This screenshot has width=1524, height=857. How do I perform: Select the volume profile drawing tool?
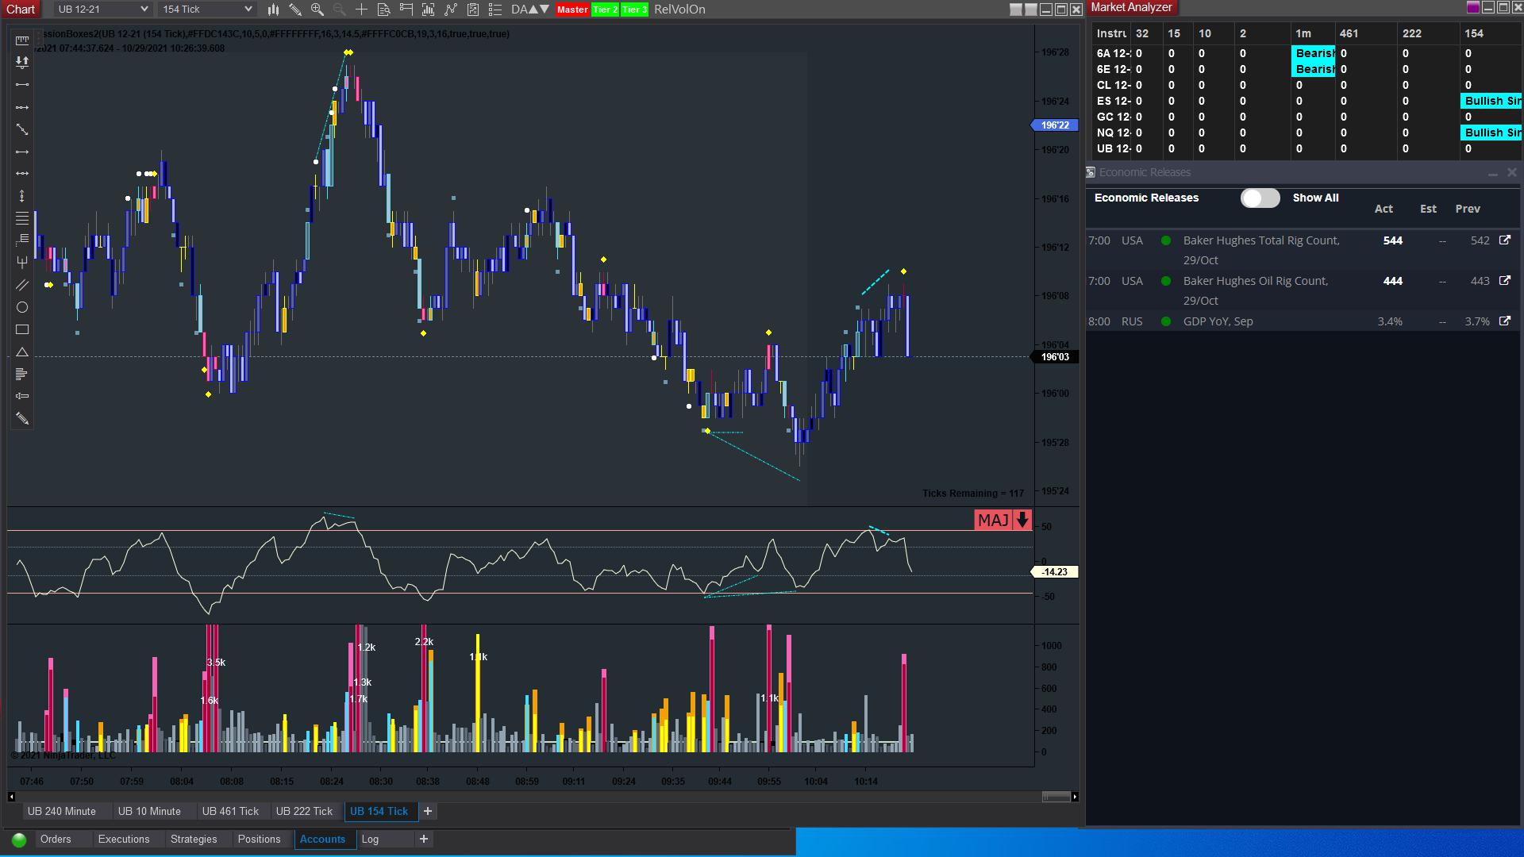(x=22, y=374)
